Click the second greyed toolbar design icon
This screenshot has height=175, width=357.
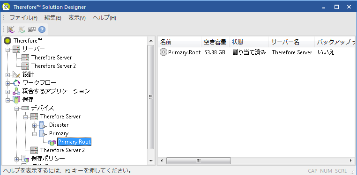[21, 29]
